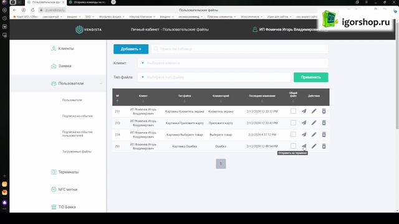Click the Применить button
This screenshot has width=399, height=224.
coord(310,77)
